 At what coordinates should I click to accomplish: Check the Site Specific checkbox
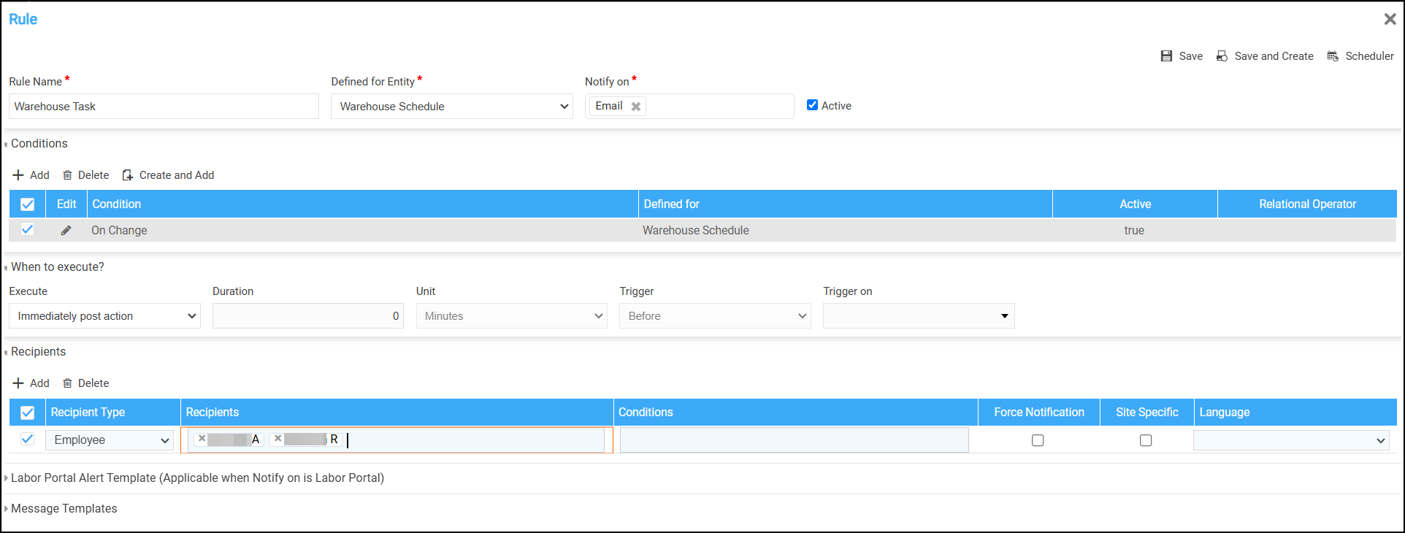1146,440
